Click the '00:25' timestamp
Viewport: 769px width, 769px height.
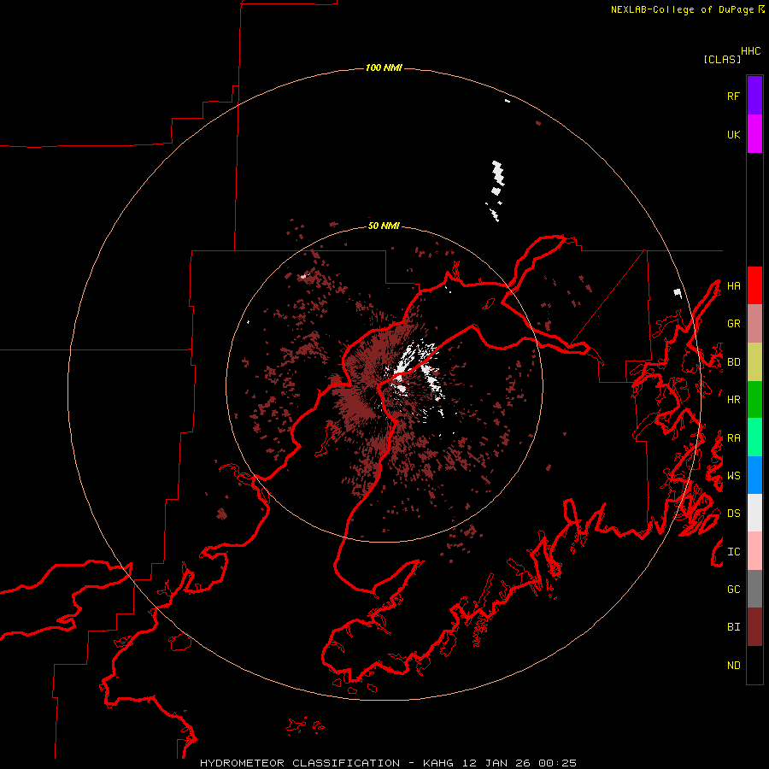click(x=557, y=763)
